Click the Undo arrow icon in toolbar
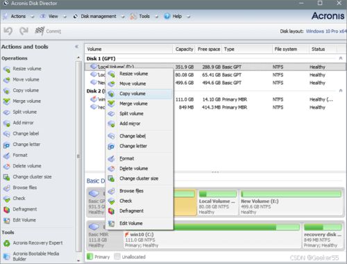 (8, 31)
